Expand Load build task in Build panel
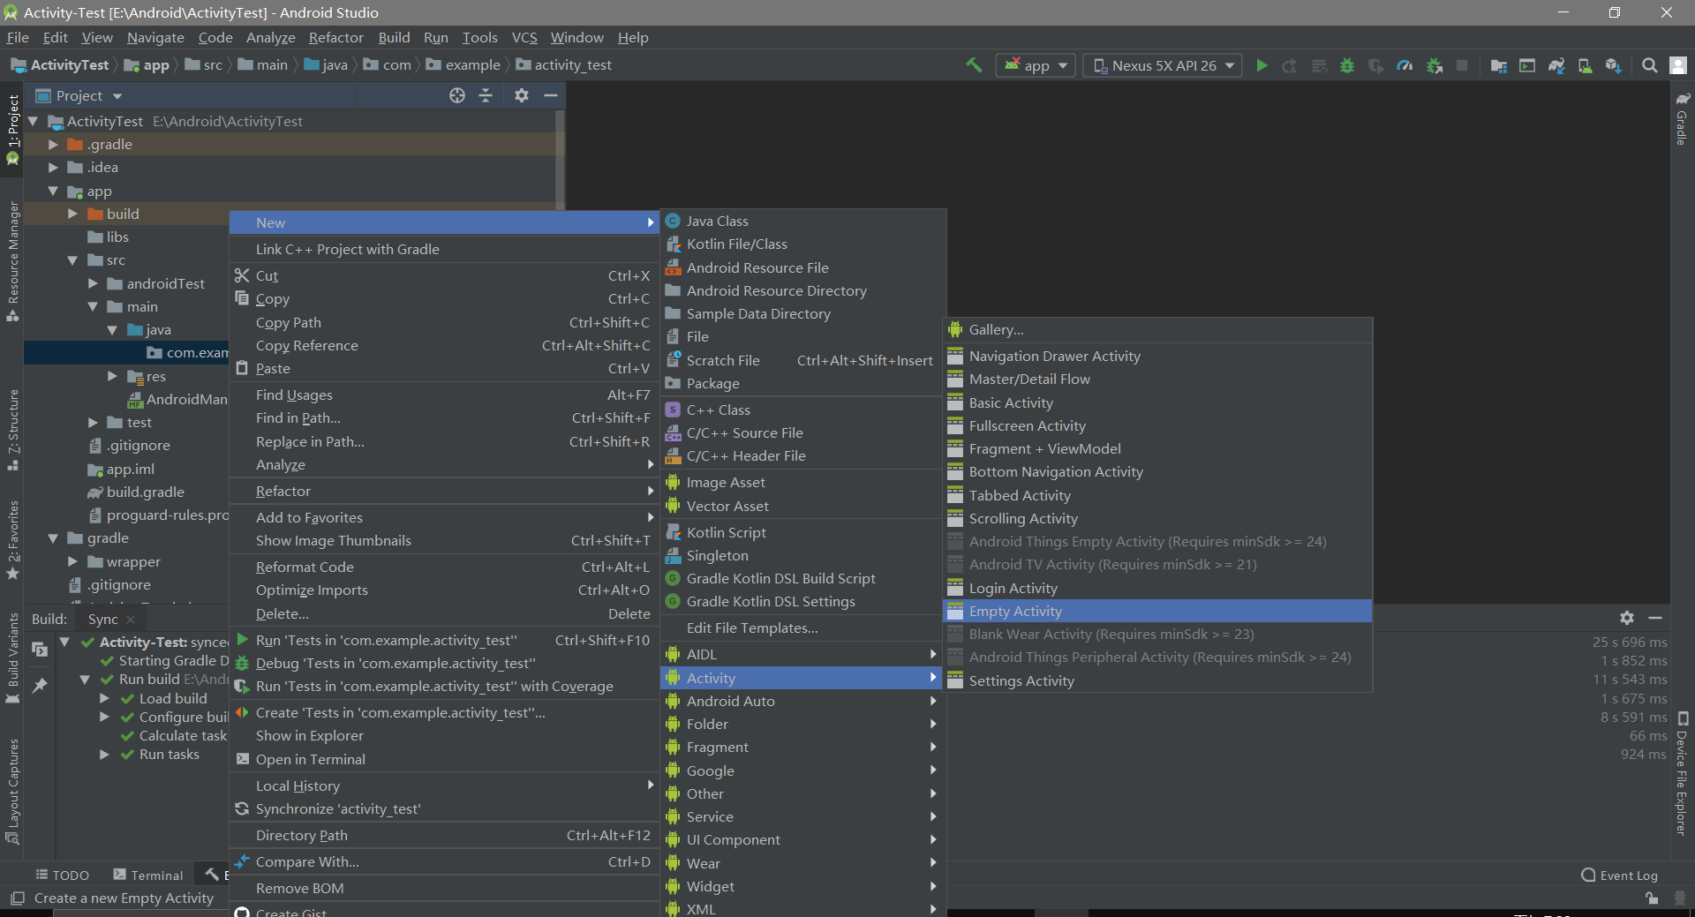 104,698
